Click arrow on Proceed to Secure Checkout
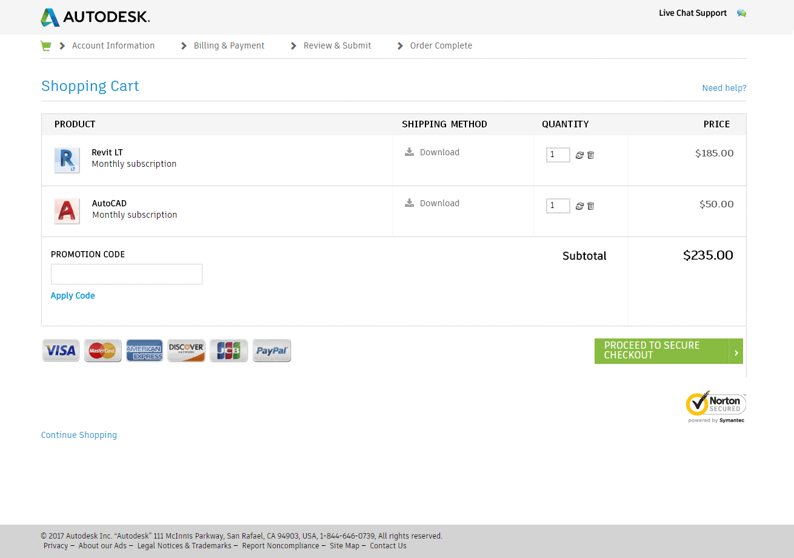The height and width of the screenshot is (558, 794). click(736, 351)
